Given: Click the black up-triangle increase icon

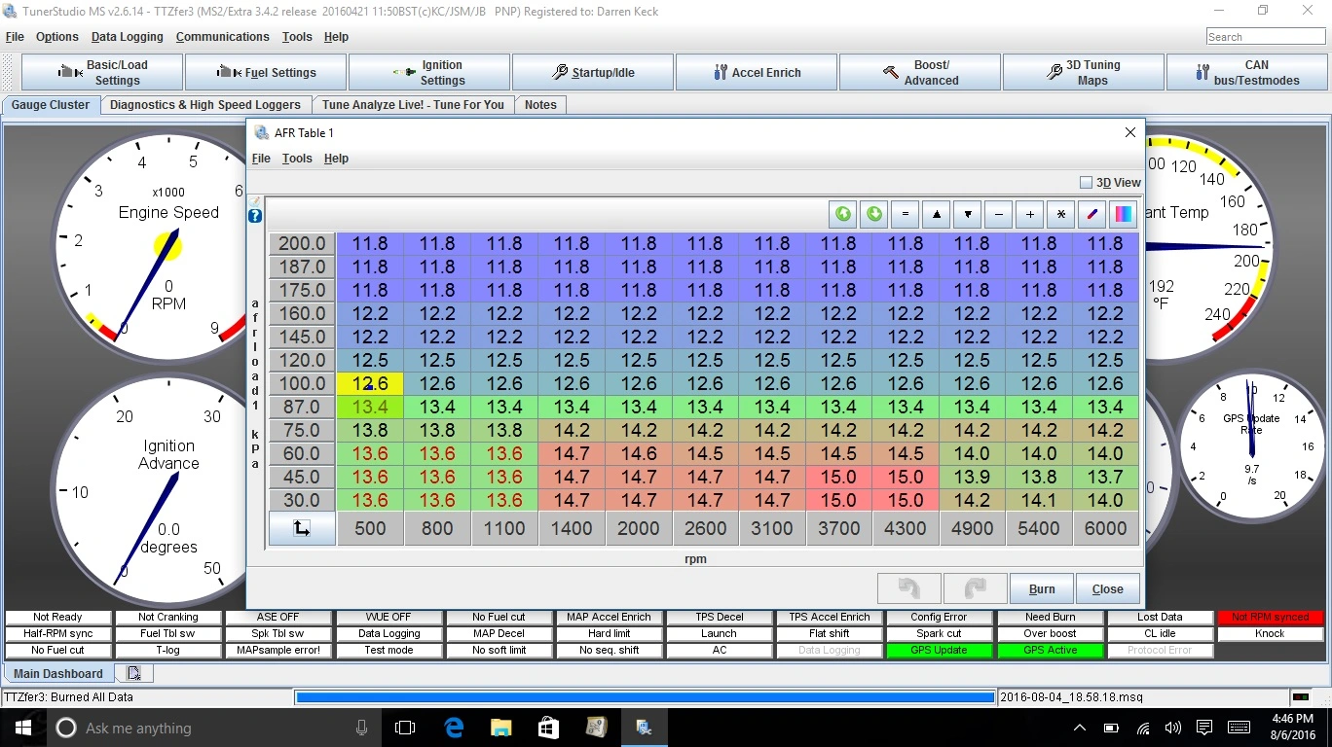Looking at the screenshot, I should pos(936,214).
